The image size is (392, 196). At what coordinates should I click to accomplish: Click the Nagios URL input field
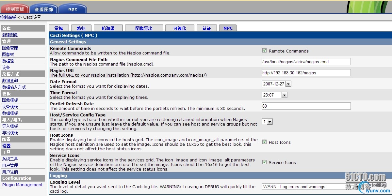pos(306,73)
